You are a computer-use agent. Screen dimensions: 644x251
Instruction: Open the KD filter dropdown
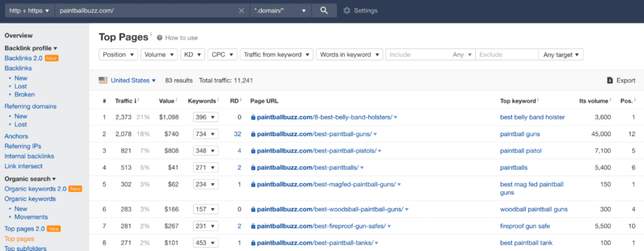click(x=192, y=55)
